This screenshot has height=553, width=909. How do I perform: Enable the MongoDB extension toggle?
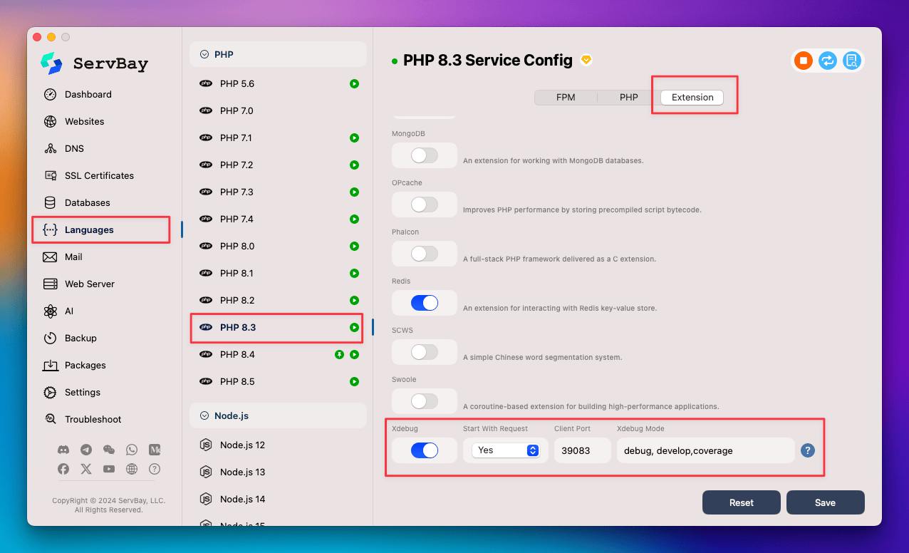click(x=425, y=155)
